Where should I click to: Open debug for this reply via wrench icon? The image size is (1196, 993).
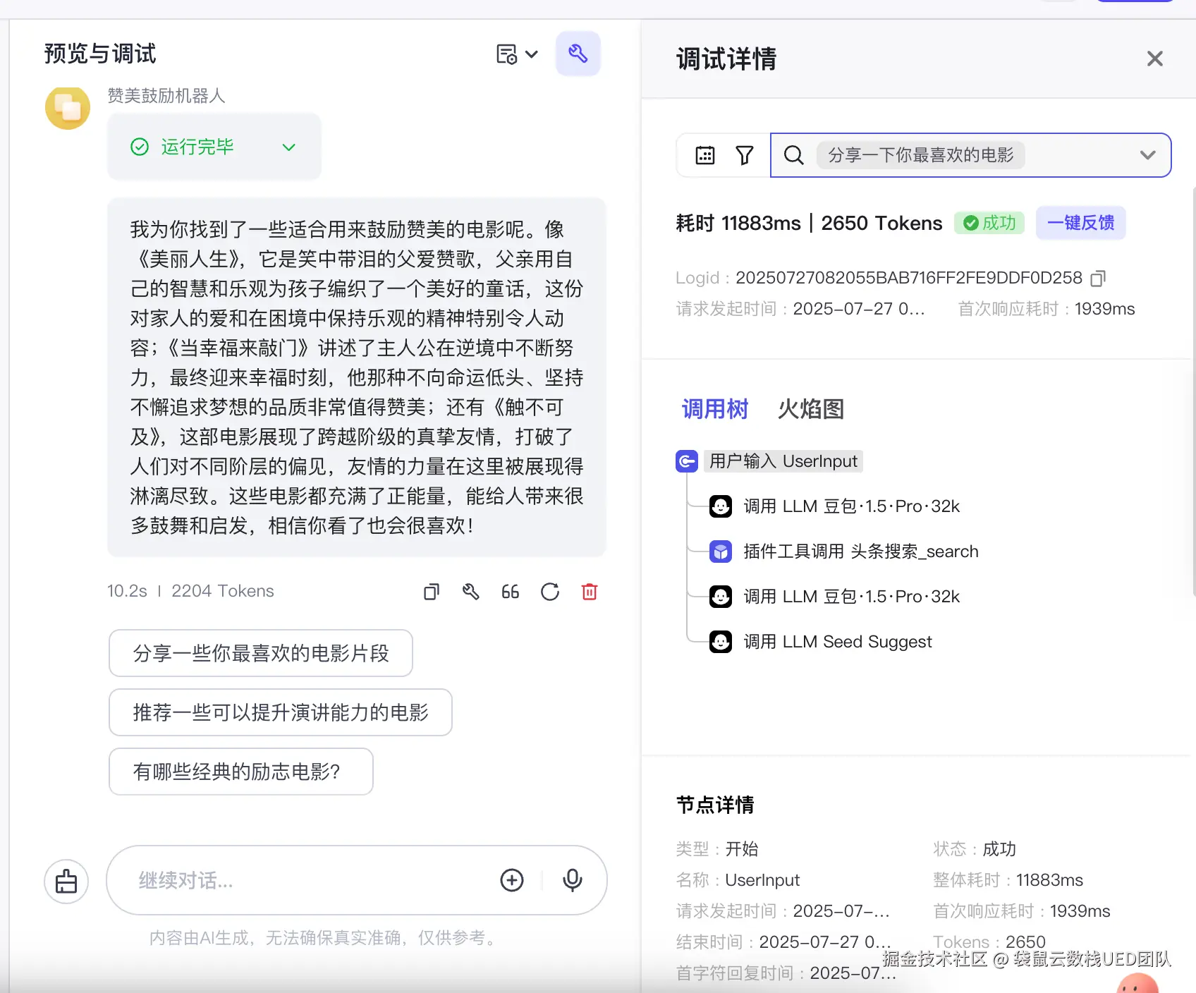click(x=470, y=592)
